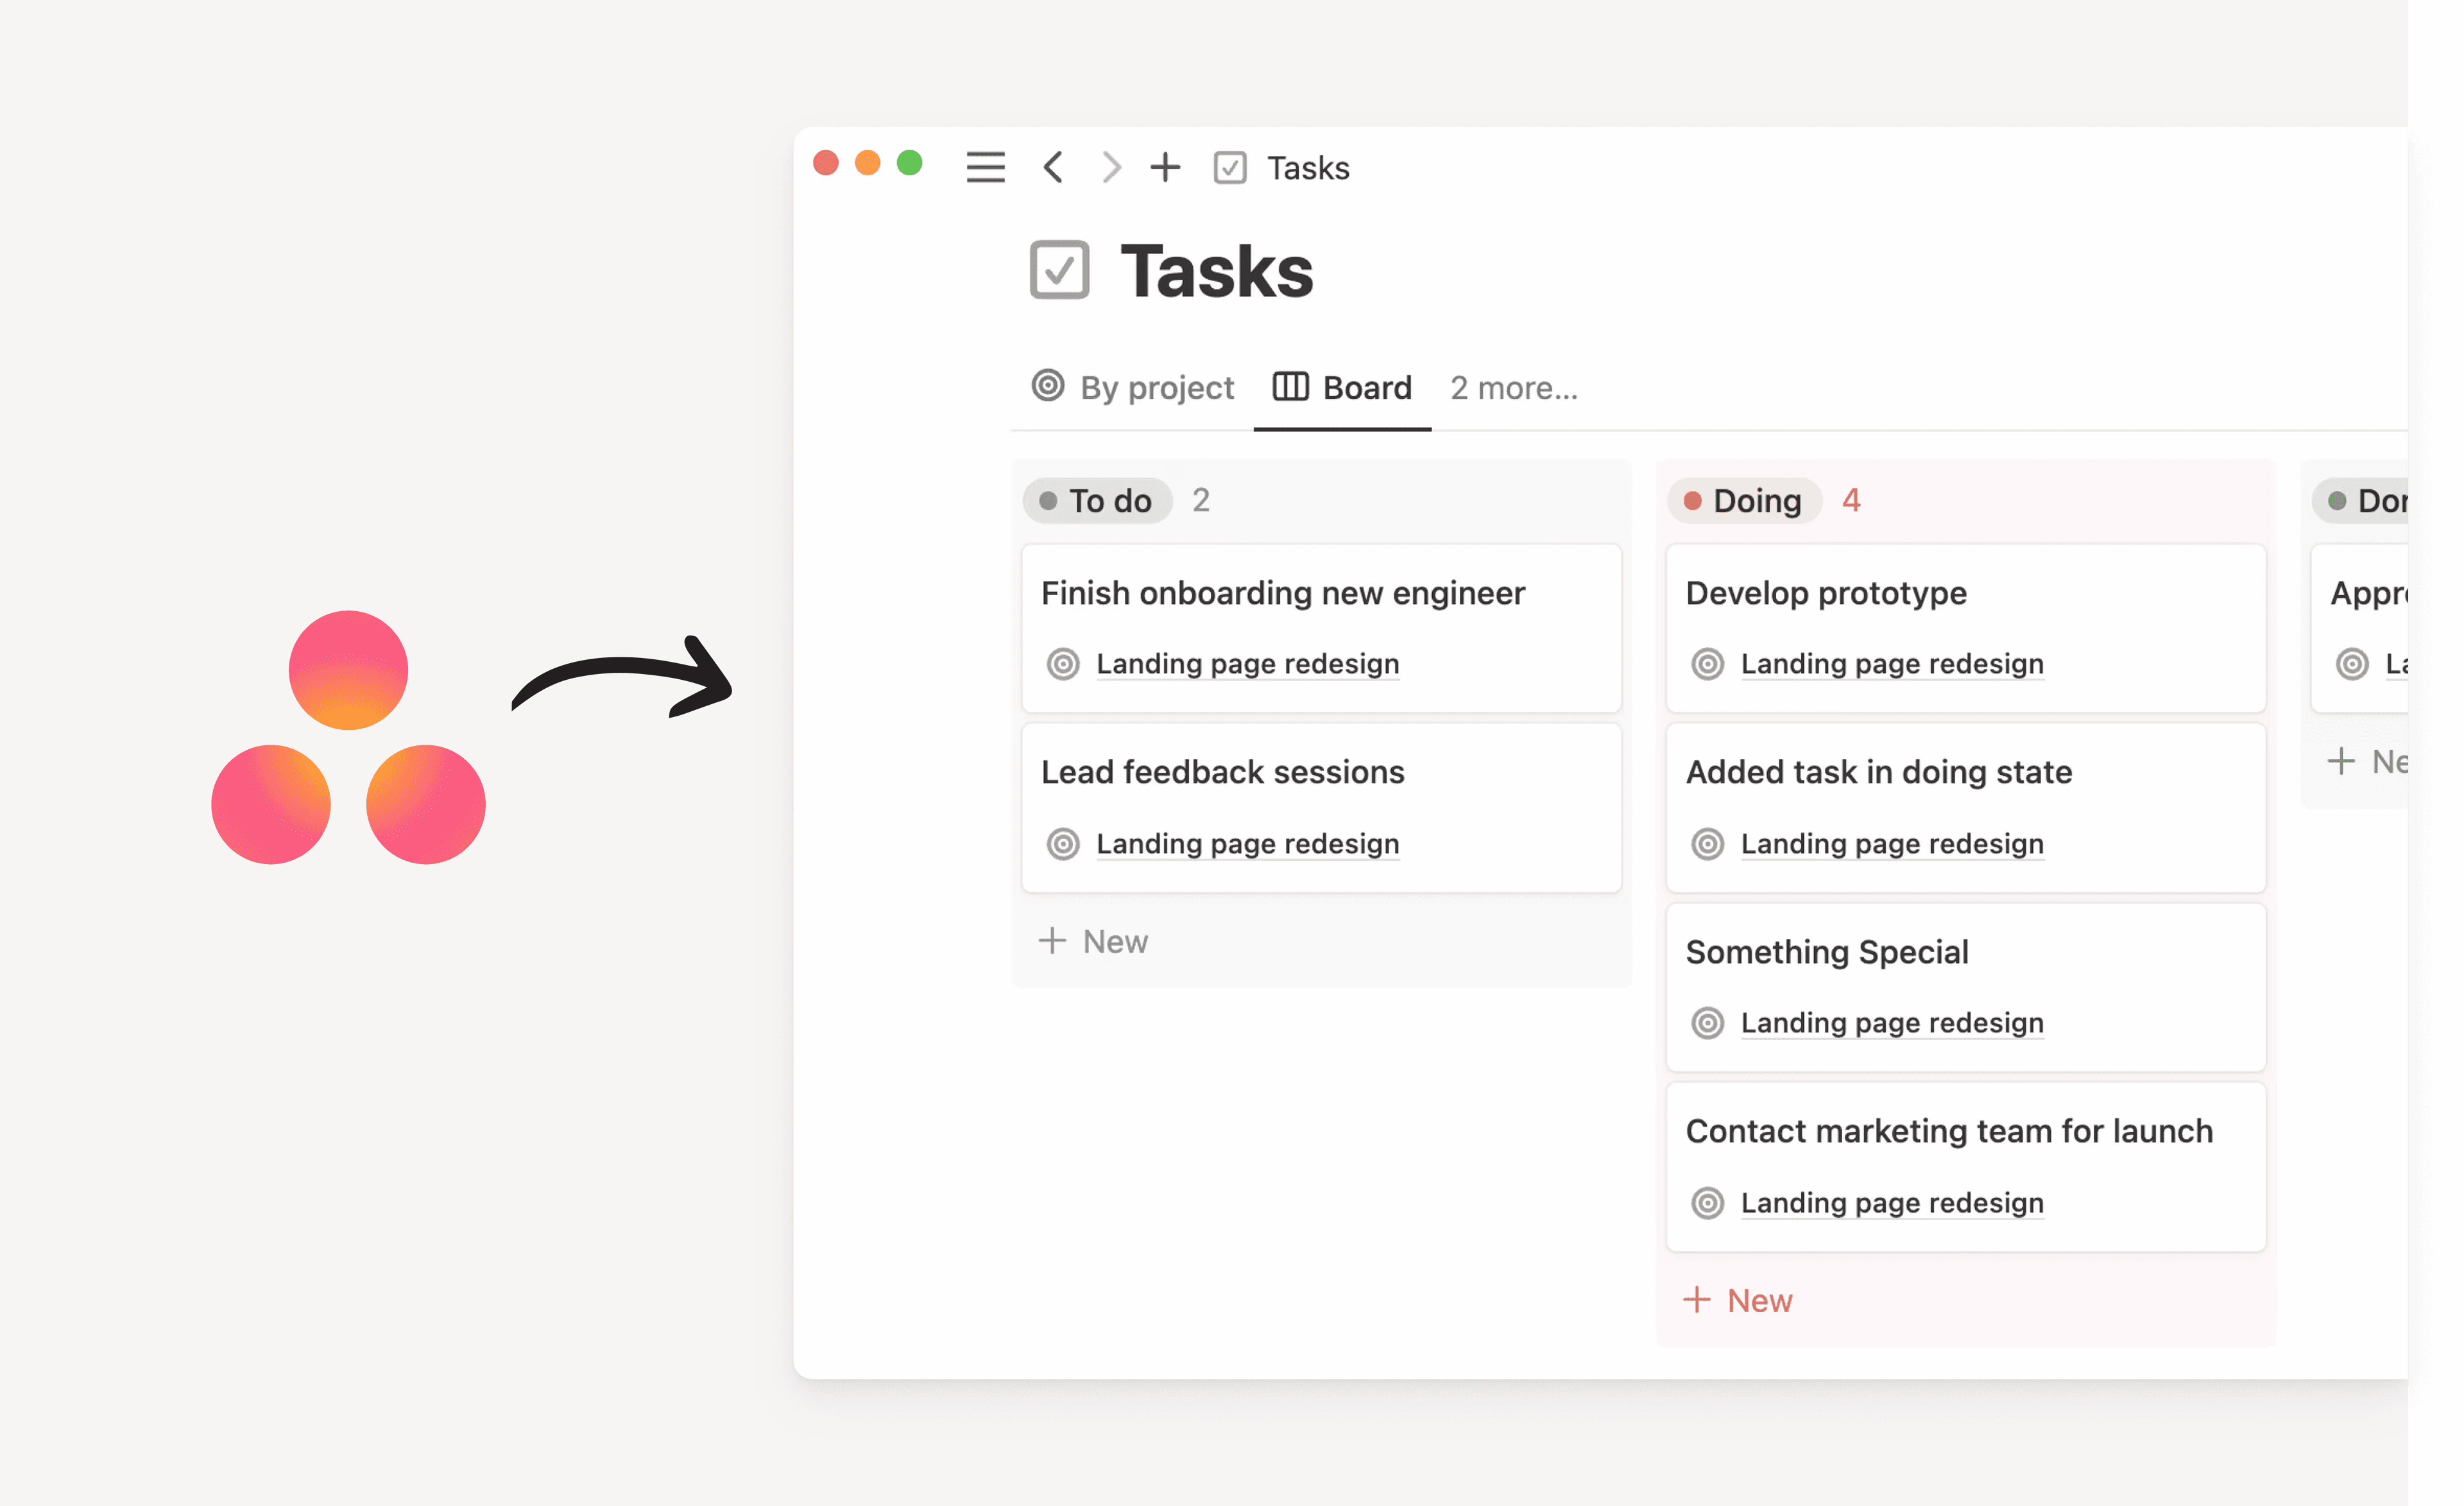This screenshot has height=1506, width=2464.
Task: Create a new page with the plus icon
Action: pos(1164,167)
